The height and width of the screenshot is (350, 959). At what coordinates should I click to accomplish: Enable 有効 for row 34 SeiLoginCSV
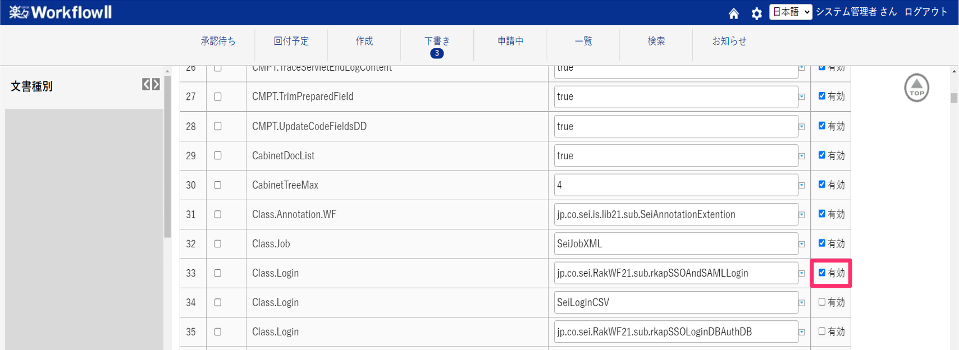822,302
